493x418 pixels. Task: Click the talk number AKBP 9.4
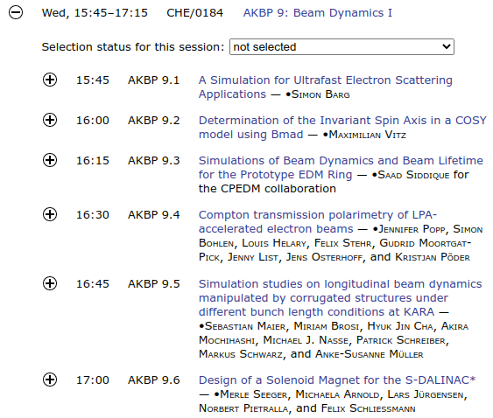point(154,215)
